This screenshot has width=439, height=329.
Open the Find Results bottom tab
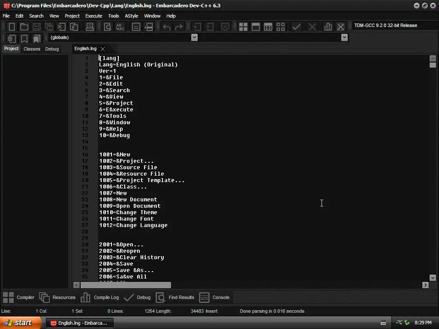click(x=175, y=297)
